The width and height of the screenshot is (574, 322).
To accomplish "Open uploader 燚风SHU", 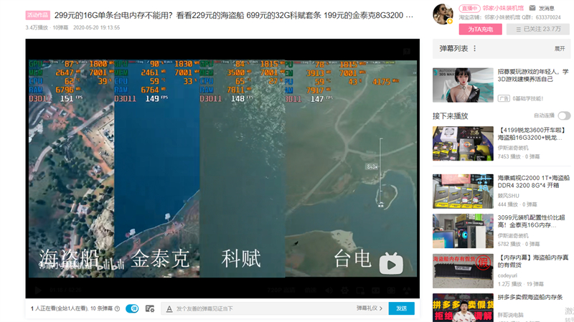I will point(508,196).
